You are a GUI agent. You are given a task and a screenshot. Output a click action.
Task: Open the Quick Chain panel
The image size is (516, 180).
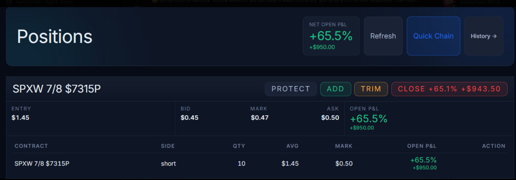(x=433, y=36)
